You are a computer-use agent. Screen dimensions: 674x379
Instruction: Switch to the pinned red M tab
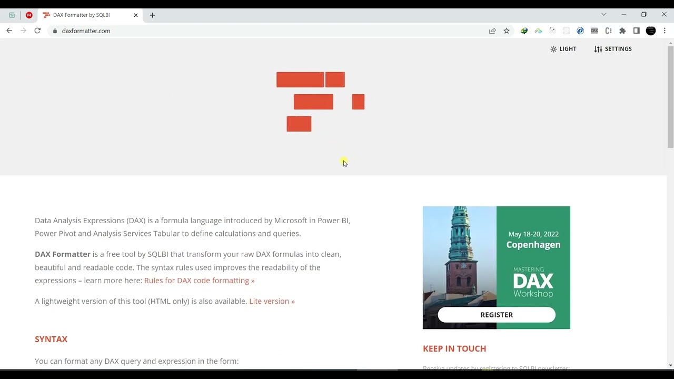(x=29, y=15)
